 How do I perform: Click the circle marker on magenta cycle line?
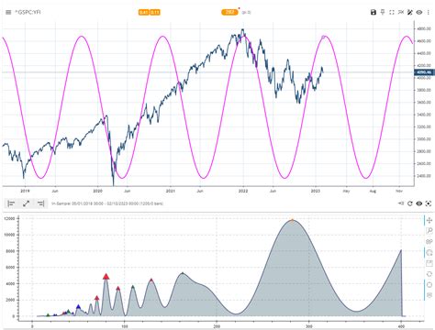(x=323, y=38)
